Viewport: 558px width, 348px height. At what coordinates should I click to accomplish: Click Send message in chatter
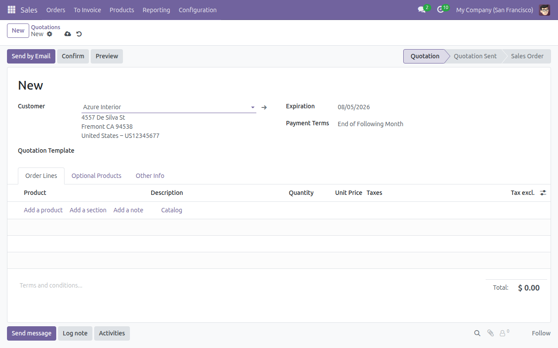31,333
